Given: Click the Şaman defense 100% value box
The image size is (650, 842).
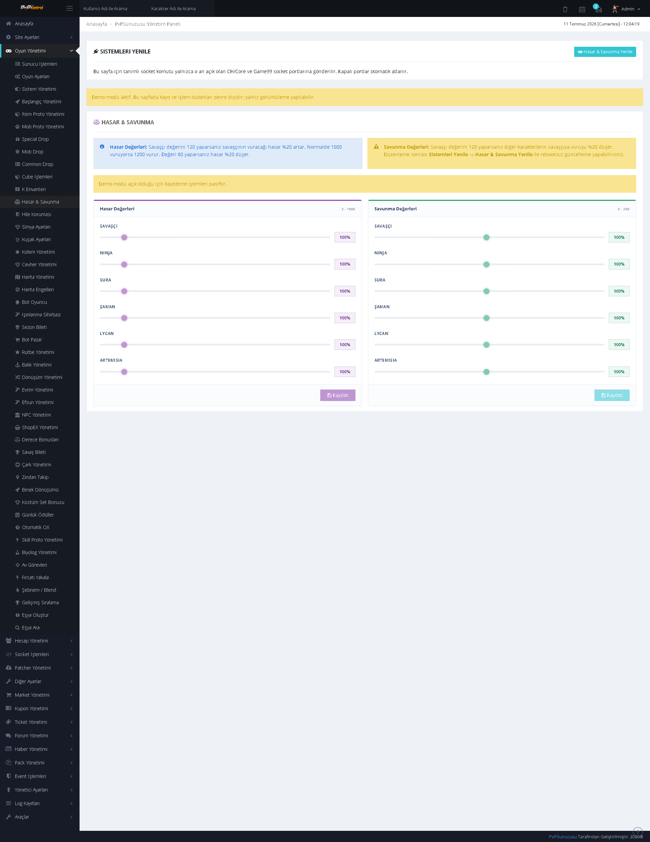Looking at the screenshot, I should pos(619,318).
